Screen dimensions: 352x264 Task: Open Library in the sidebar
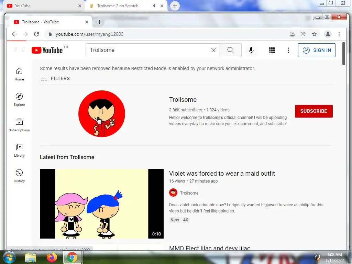point(19,151)
